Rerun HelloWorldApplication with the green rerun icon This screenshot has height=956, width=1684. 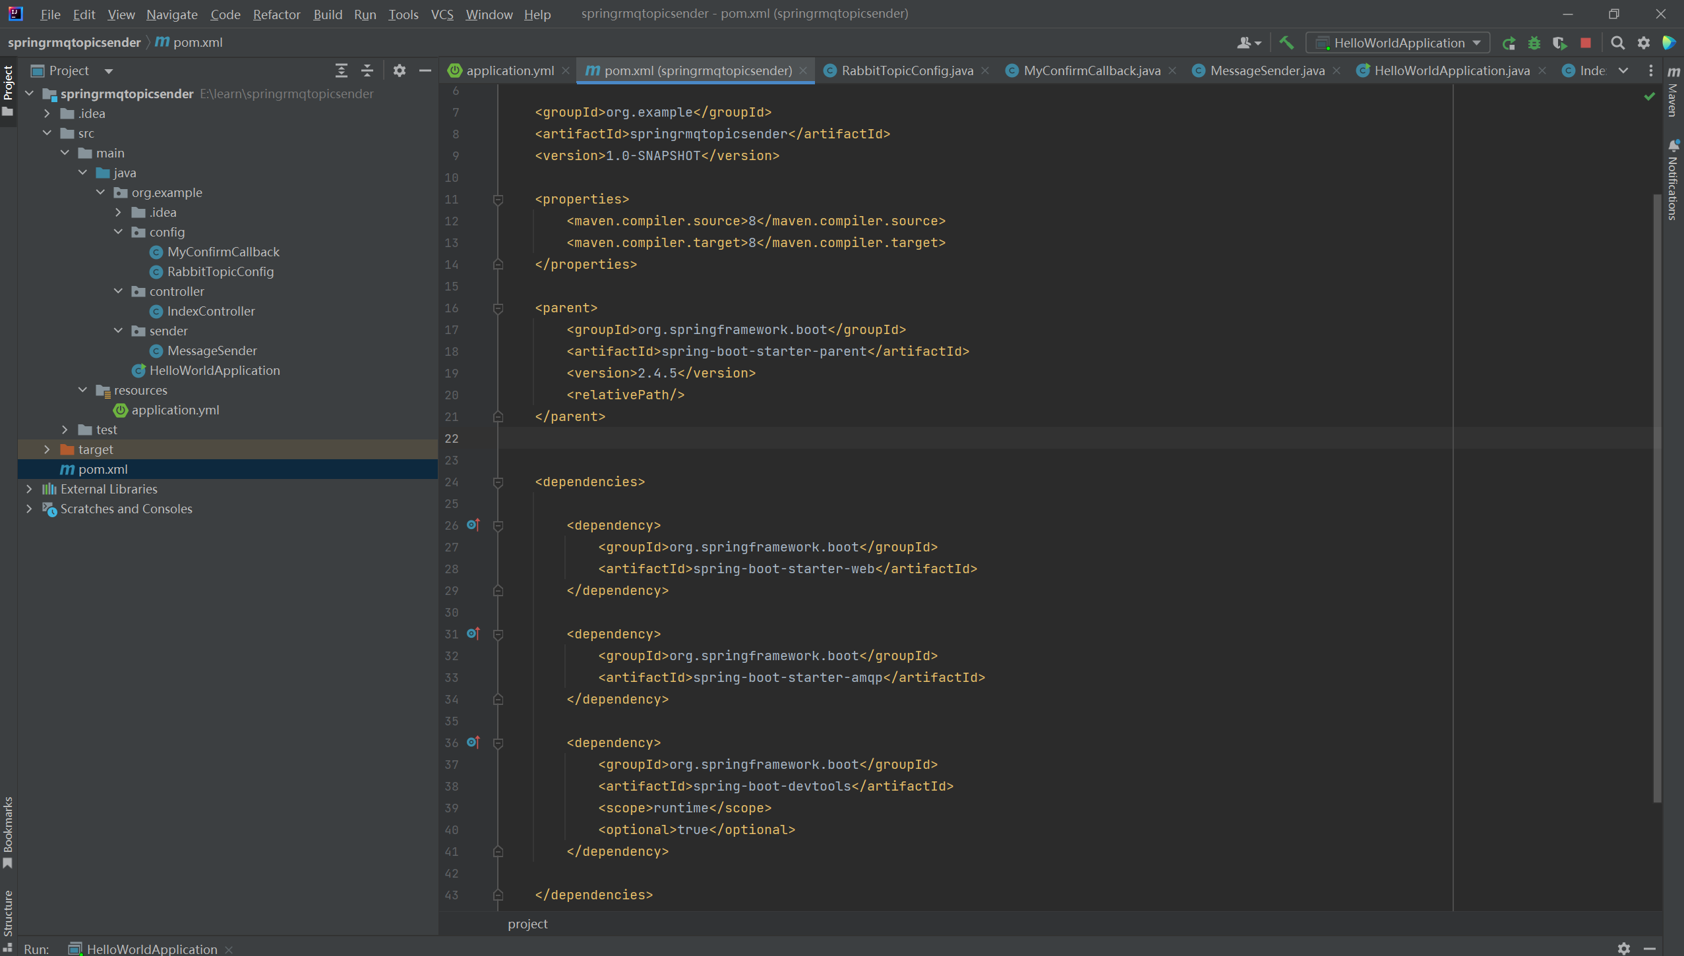pyautogui.click(x=1509, y=43)
